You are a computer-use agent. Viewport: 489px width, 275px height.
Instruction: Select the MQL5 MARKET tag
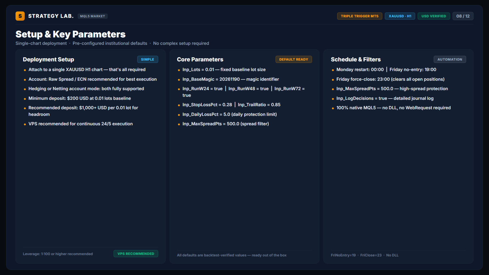click(x=92, y=16)
